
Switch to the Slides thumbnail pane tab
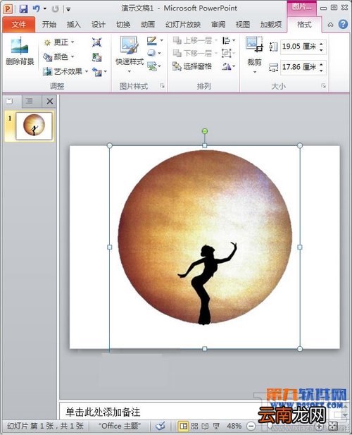[10, 102]
